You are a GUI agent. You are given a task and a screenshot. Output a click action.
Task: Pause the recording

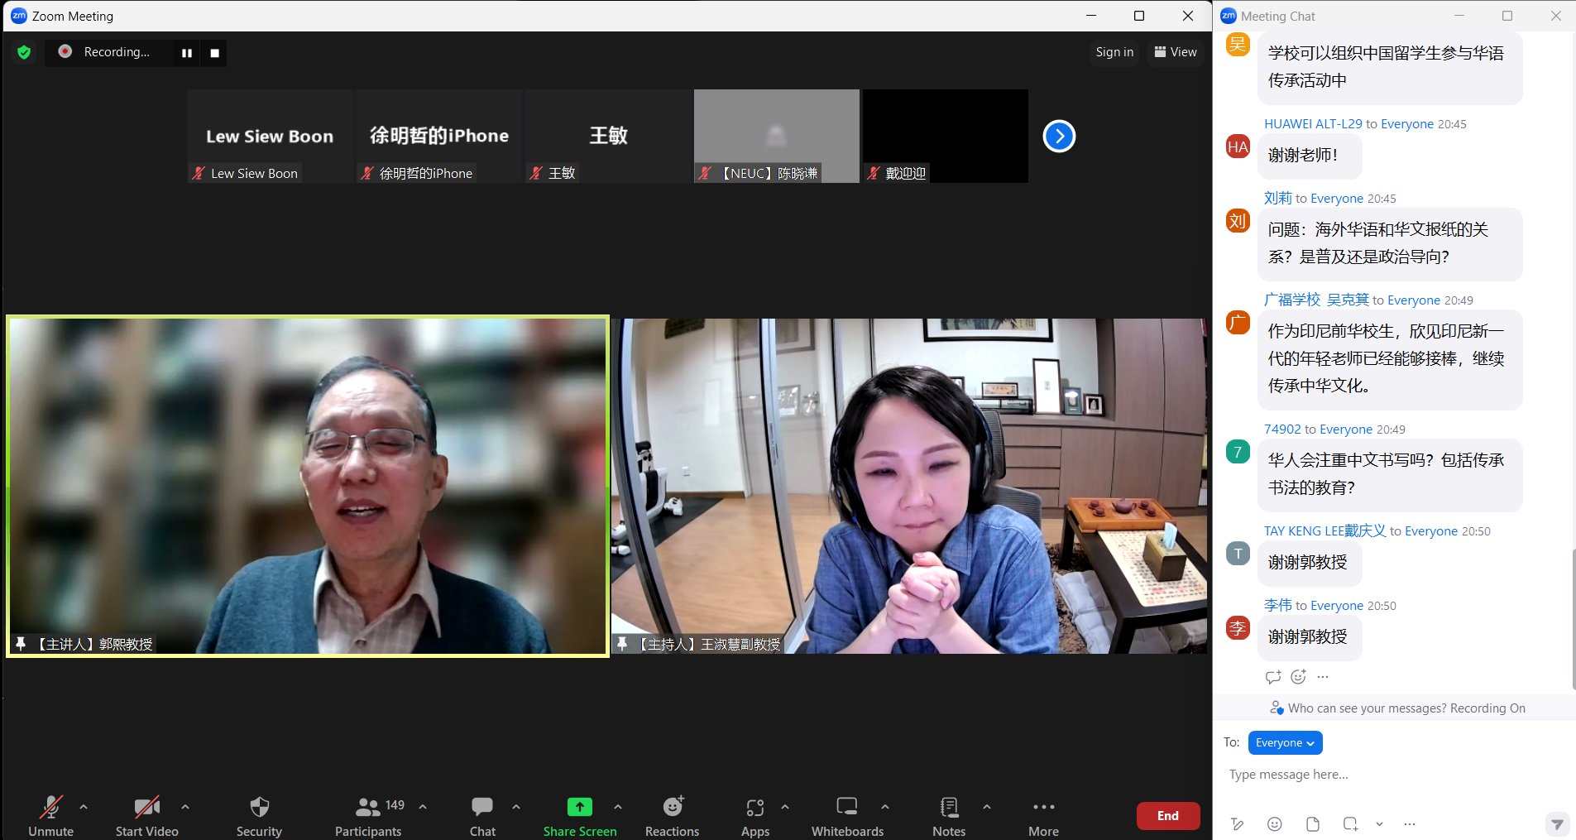187,53
